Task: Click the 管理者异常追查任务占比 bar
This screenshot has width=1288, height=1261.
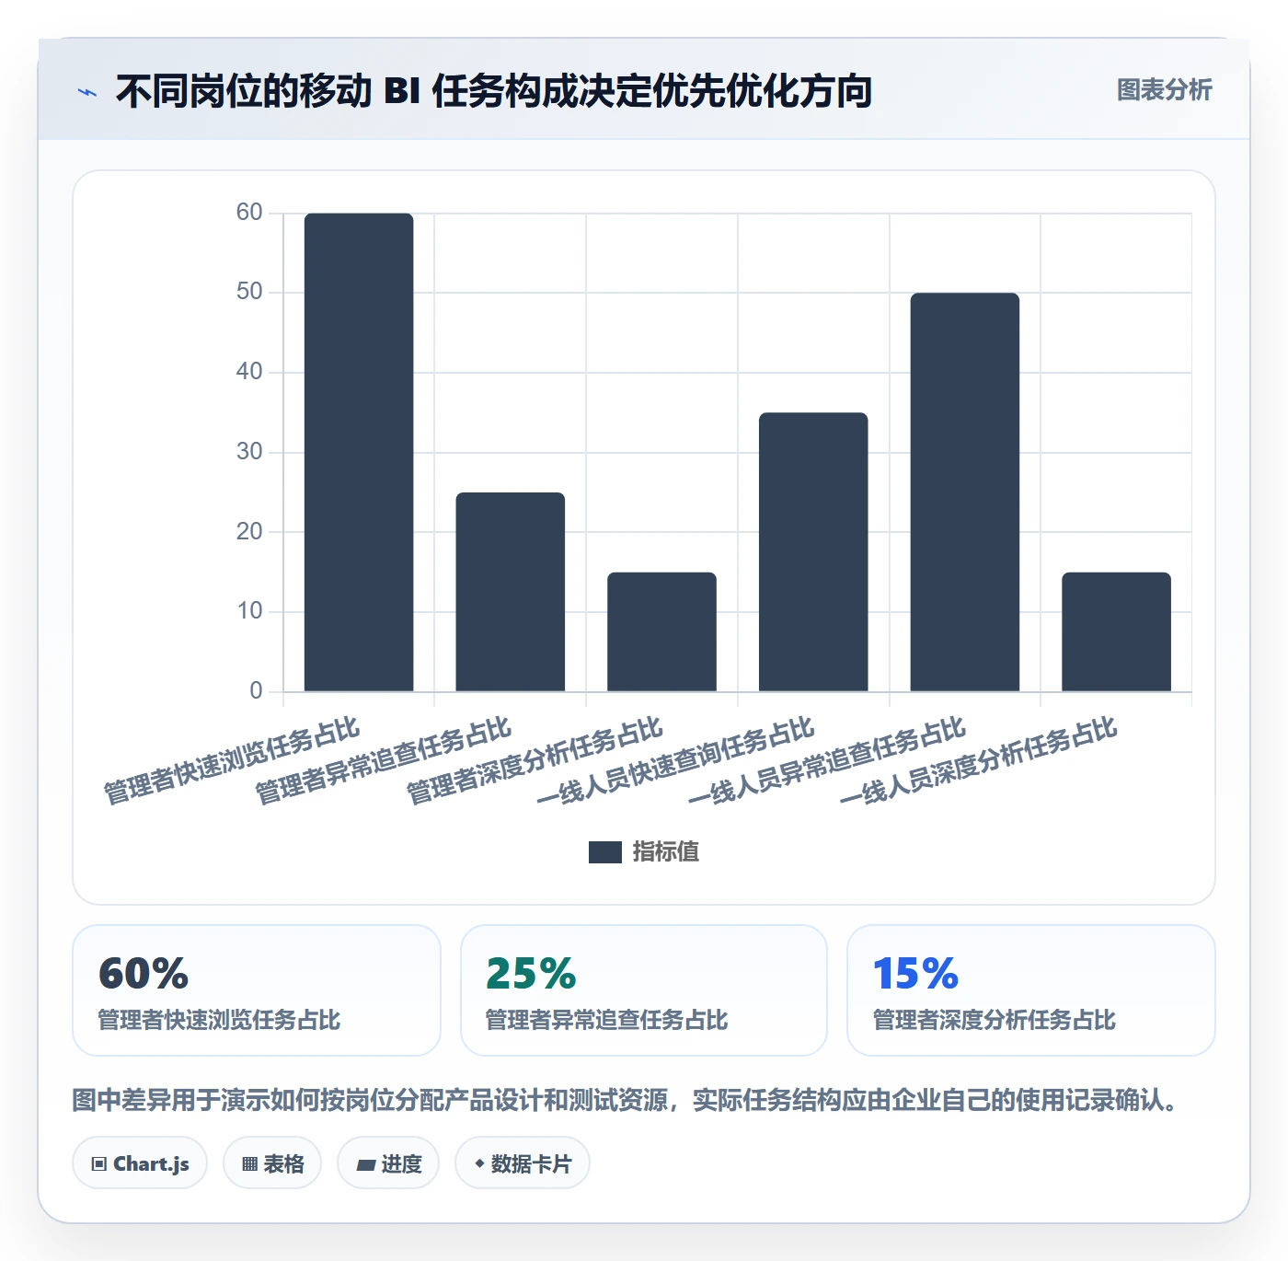Action: [511, 592]
